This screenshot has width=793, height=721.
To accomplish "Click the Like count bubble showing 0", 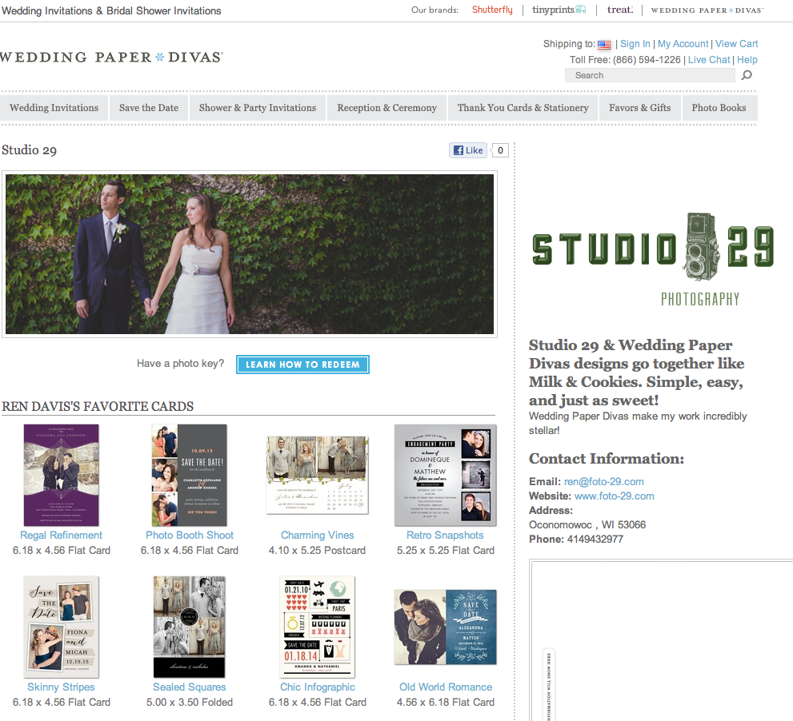I will point(500,150).
